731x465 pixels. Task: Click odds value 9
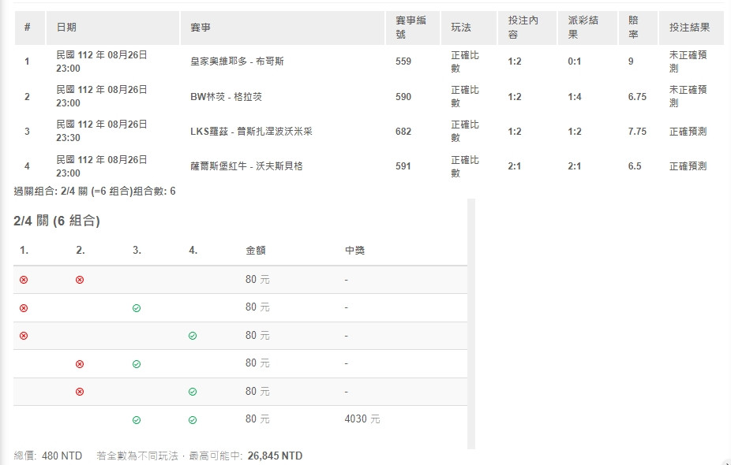point(631,61)
